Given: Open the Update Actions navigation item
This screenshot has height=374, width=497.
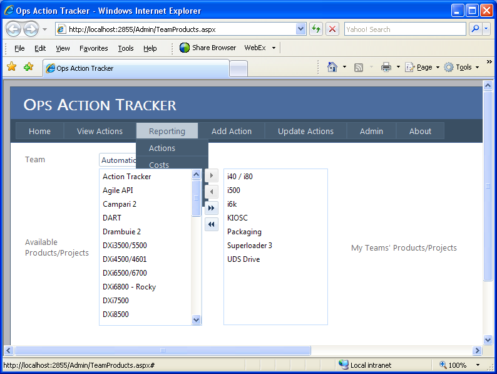Looking at the screenshot, I should 305,131.
